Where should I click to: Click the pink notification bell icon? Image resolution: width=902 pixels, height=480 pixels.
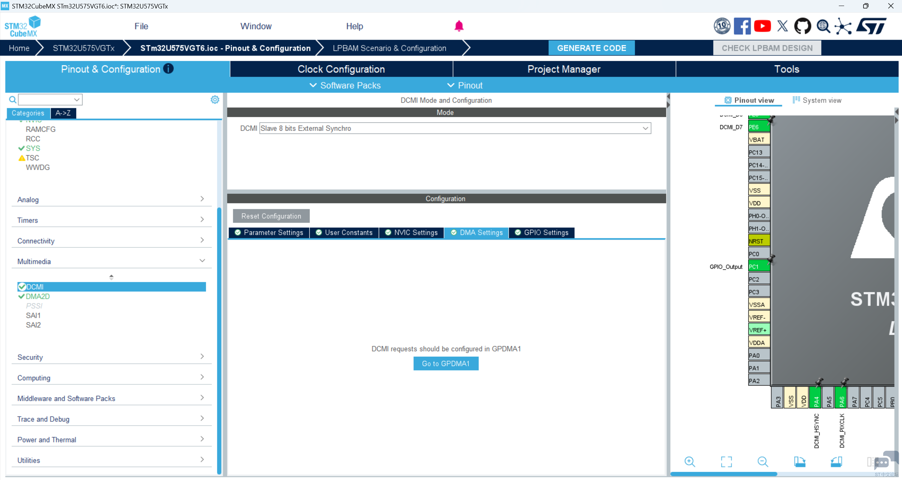(x=459, y=26)
